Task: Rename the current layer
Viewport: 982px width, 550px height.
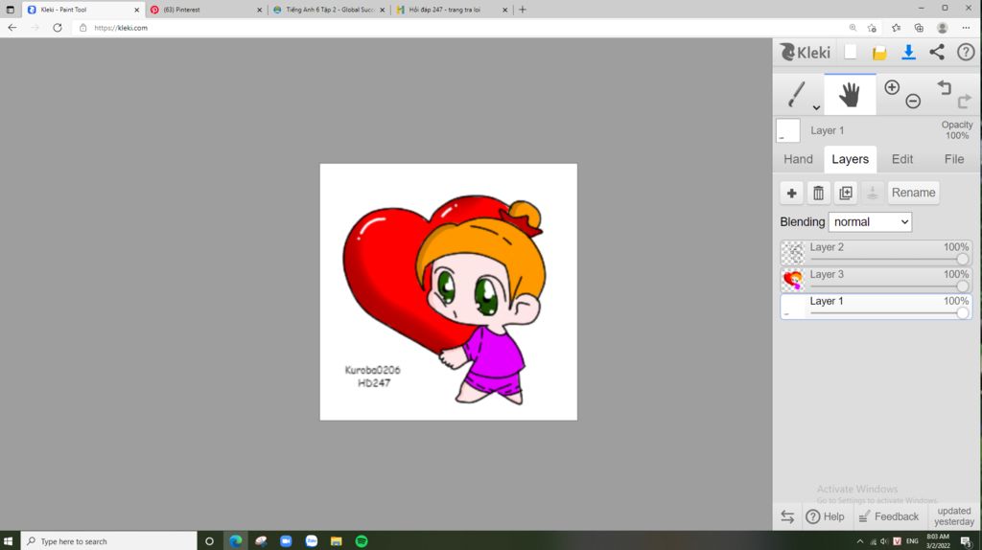Action: (913, 193)
